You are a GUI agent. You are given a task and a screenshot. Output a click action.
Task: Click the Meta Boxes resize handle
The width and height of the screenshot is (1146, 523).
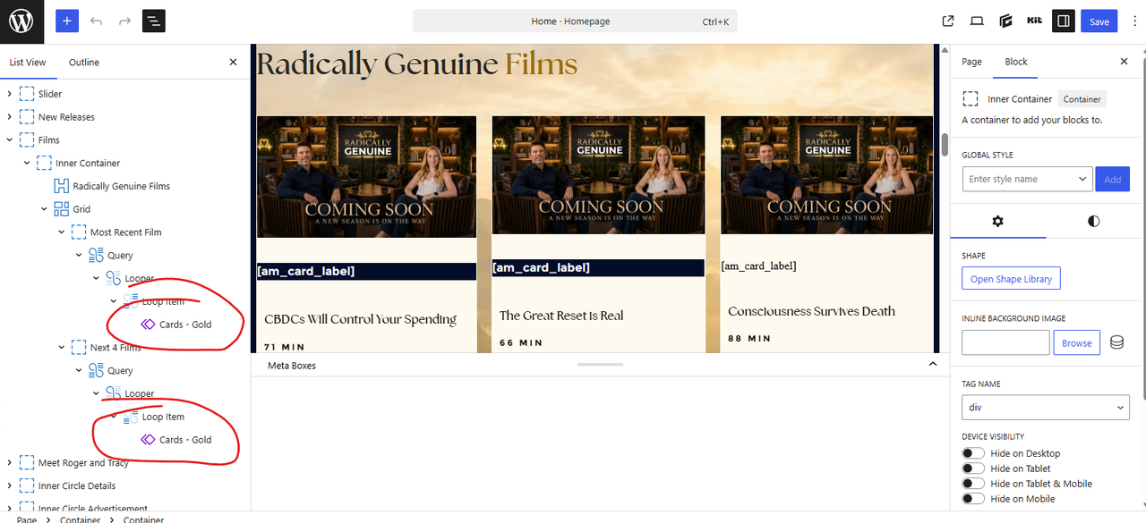click(600, 365)
